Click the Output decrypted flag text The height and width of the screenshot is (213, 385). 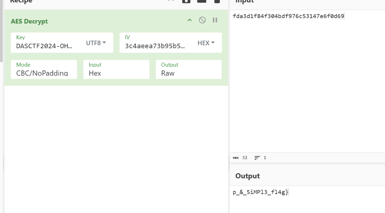pos(260,192)
